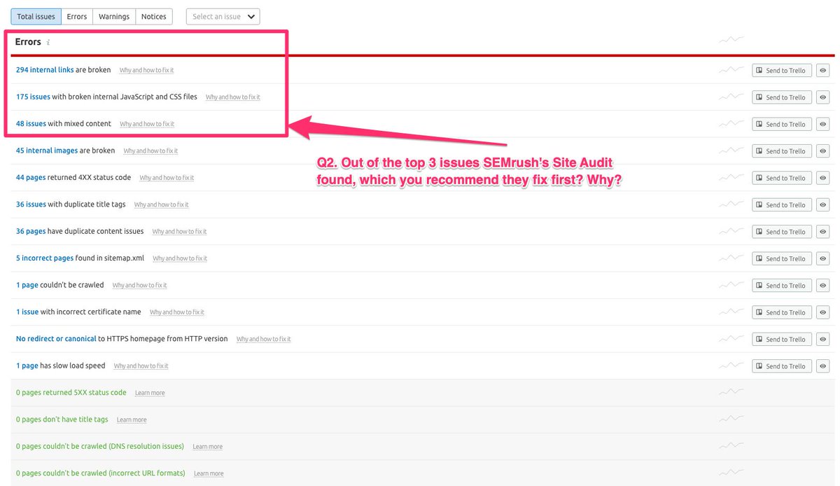840x486 pixels.
Task: Switch to the Notices tab
Action: coord(153,16)
